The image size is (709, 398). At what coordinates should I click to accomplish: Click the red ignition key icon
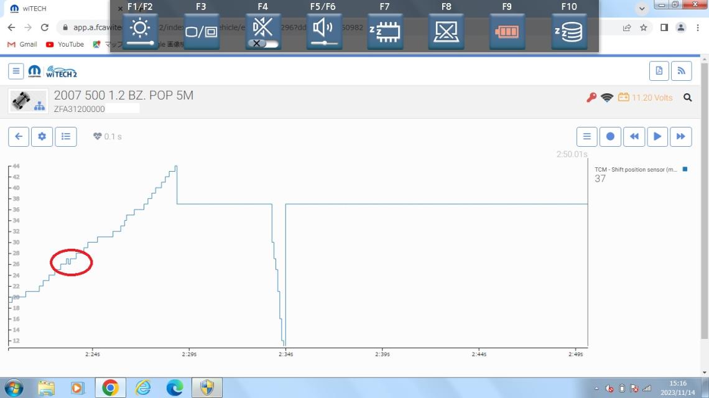pyautogui.click(x=591, y=98)
